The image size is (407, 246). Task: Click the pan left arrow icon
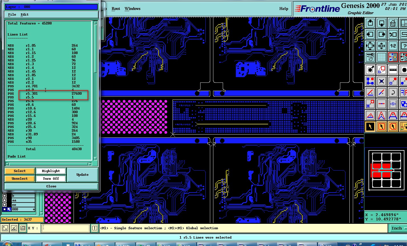click(x=370, y=34)
